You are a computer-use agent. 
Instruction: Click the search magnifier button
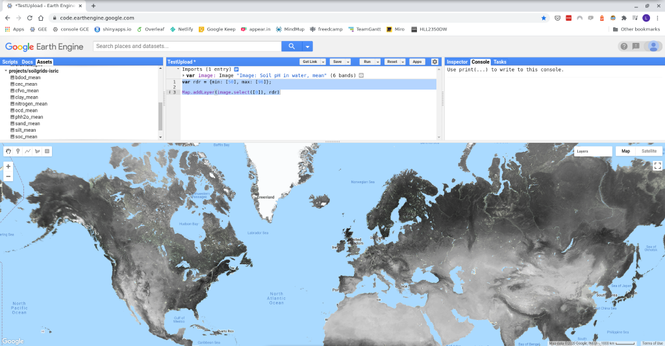(x=292, y=46)
